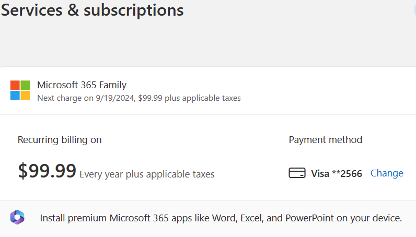The height and width of the screenshot is (237, 416).
Task: Click the word Family in subscription title
Action: point(112,85)
